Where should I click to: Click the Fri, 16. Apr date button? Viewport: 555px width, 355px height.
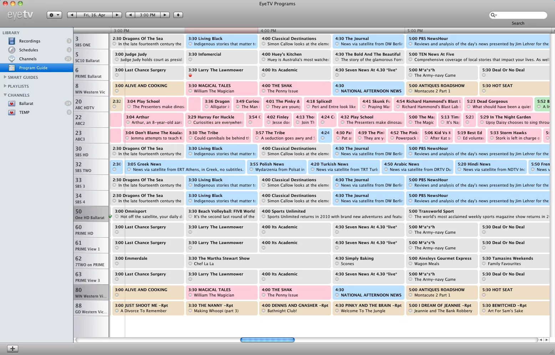[94, 15]
